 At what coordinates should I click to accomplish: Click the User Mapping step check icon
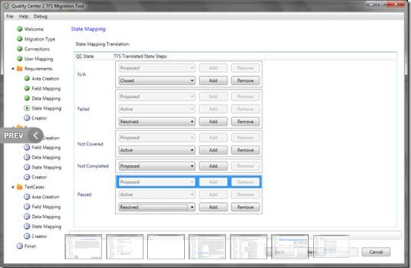(20, 59)
